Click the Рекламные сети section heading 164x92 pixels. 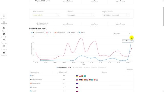(38, 29)
